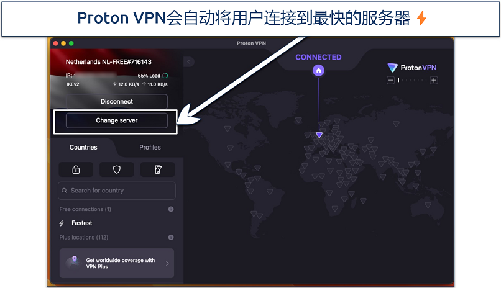Click the Change server button
The width and height of the screenshot is (501, 288).
coord(117,120)
